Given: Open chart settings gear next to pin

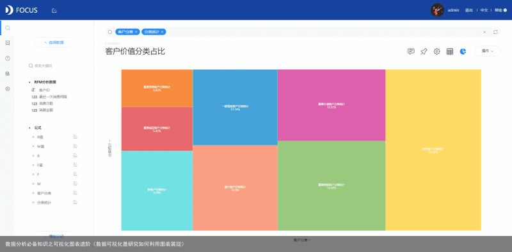Looking at the screenshot, I should point(437,51).
